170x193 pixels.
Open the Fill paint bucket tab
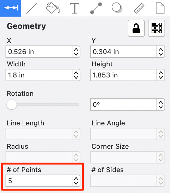click(53, 8)
